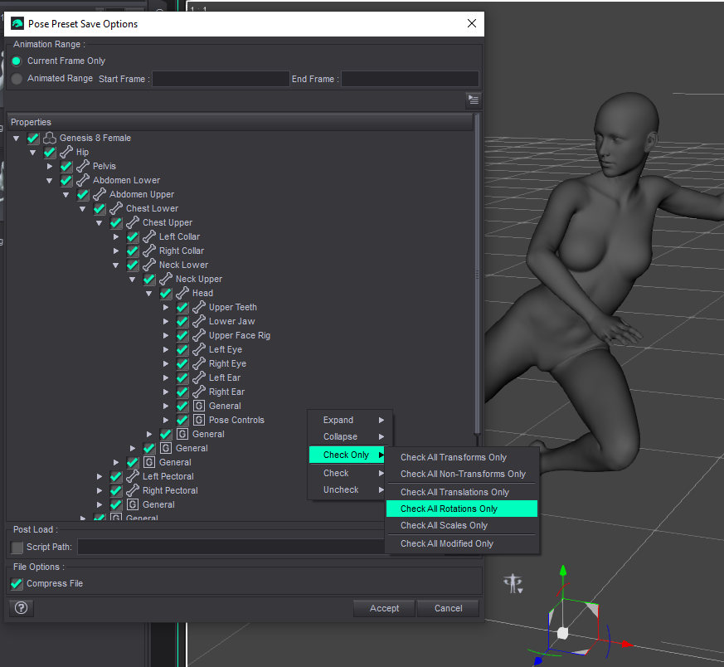Click the Left Eye bone icon

(199, 350)
